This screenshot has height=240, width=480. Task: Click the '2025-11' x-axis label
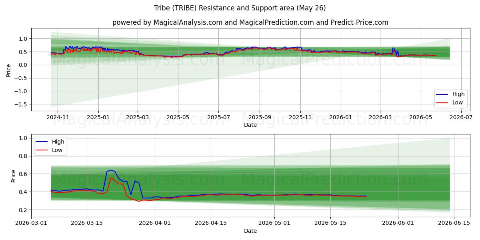[x=300, y=118]
